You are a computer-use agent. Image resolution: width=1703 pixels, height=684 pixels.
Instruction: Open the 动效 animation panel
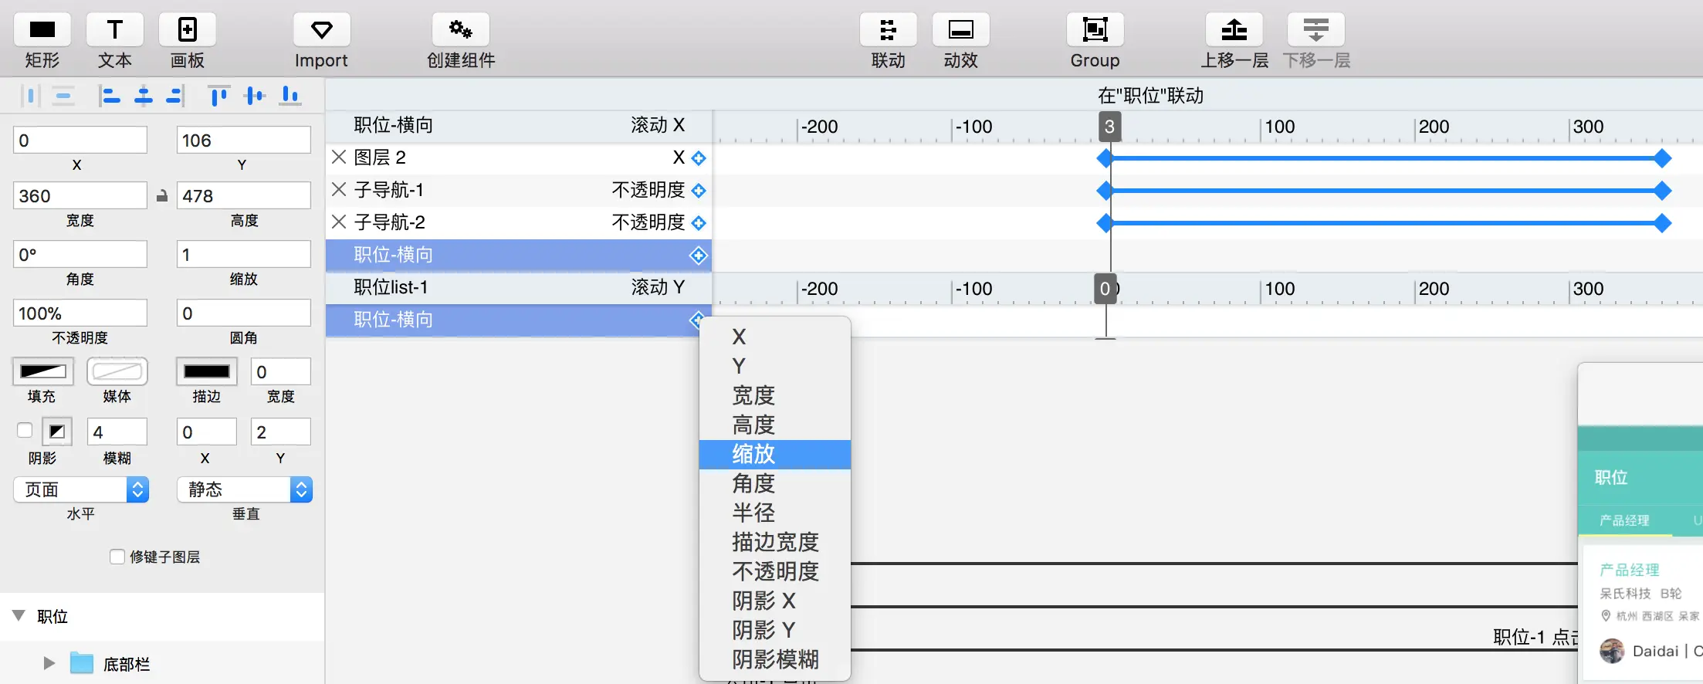960,30
